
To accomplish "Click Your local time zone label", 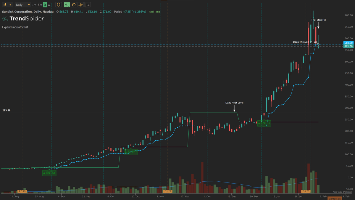I will (x=343, y=192).
